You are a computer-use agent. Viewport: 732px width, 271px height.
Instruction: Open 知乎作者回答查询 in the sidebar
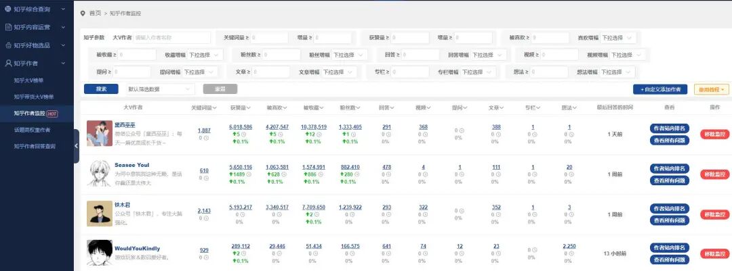35,146
